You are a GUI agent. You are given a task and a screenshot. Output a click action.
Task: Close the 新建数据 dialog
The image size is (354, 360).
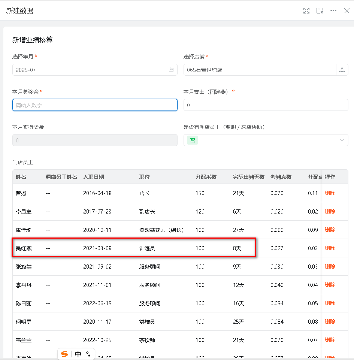[347, 11]
